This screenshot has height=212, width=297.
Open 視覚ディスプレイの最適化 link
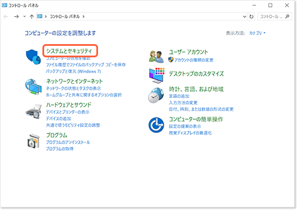[x=190, y=133]
